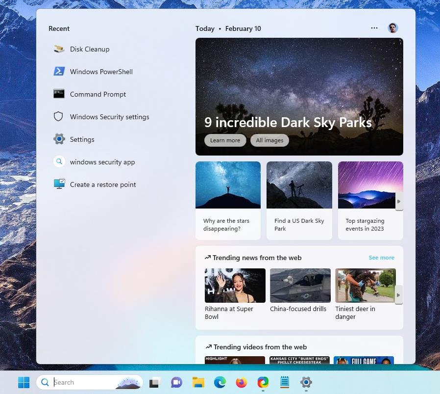Expand the stargazing cards carousel with right arrow
The width and height of the screenshot is (440, 394).
(399, 201)
